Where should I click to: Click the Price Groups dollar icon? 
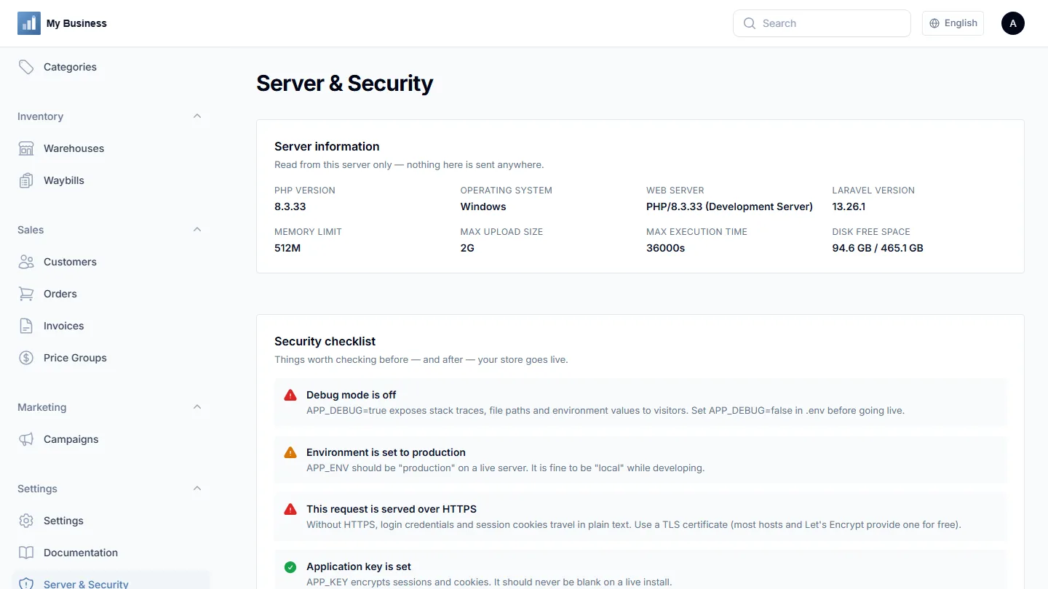coord(26,358)
